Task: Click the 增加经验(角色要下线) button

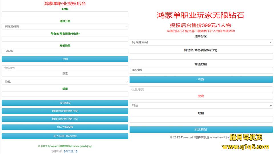Action: [65, 111]
